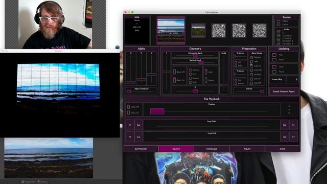This screenshot has height=184, width=327.
Task: Toggle the Online source checkbox
Action: [x=278, y=25]
